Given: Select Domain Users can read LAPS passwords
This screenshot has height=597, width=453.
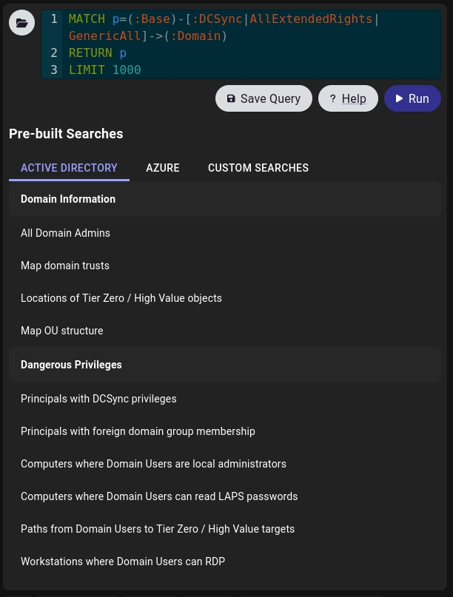Looking at the screenshot, I should point(159,496).
